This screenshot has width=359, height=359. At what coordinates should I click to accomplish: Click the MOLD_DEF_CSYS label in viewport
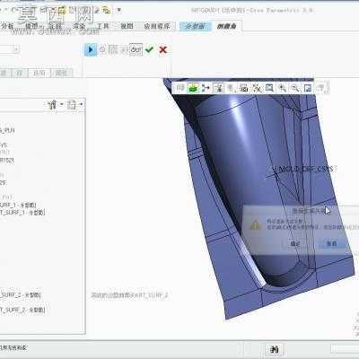point(306,169)
